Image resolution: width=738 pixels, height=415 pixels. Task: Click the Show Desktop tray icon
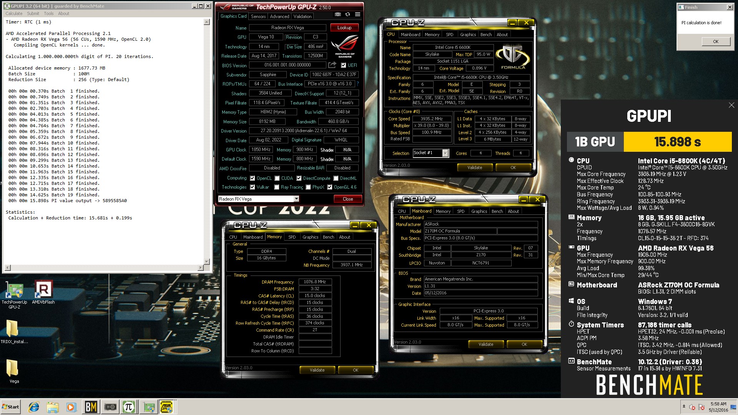tap(733, 407)
